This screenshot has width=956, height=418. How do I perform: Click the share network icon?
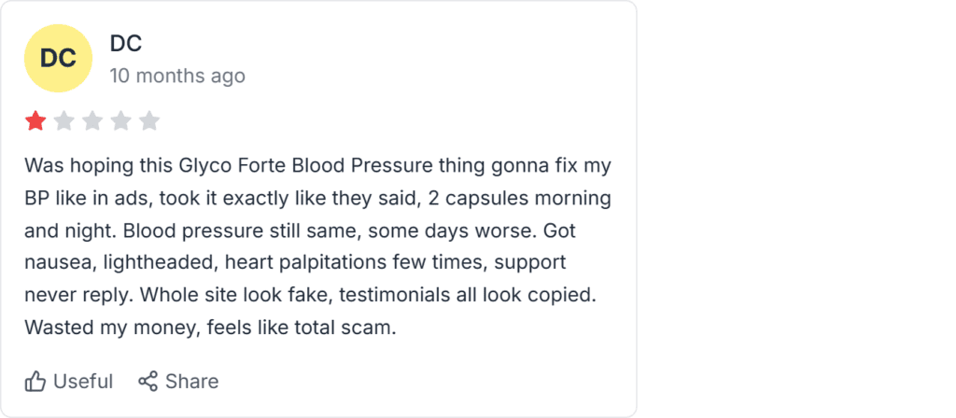coord(148,382)
